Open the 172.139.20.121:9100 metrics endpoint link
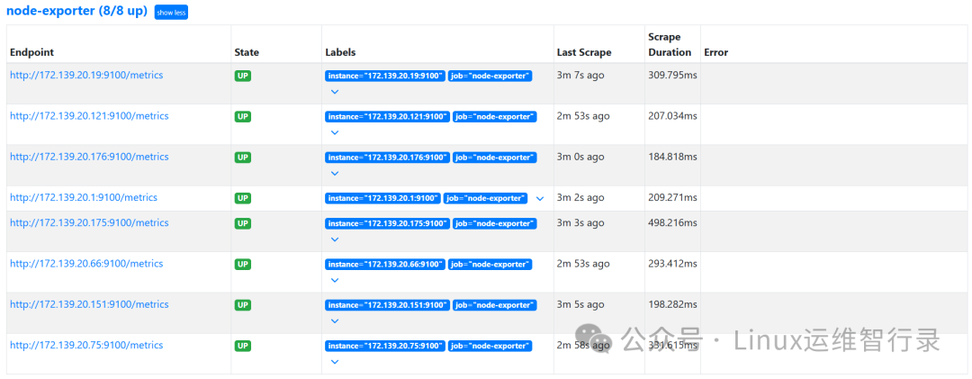Screen dimensions: 972x379 coord(89,116)
